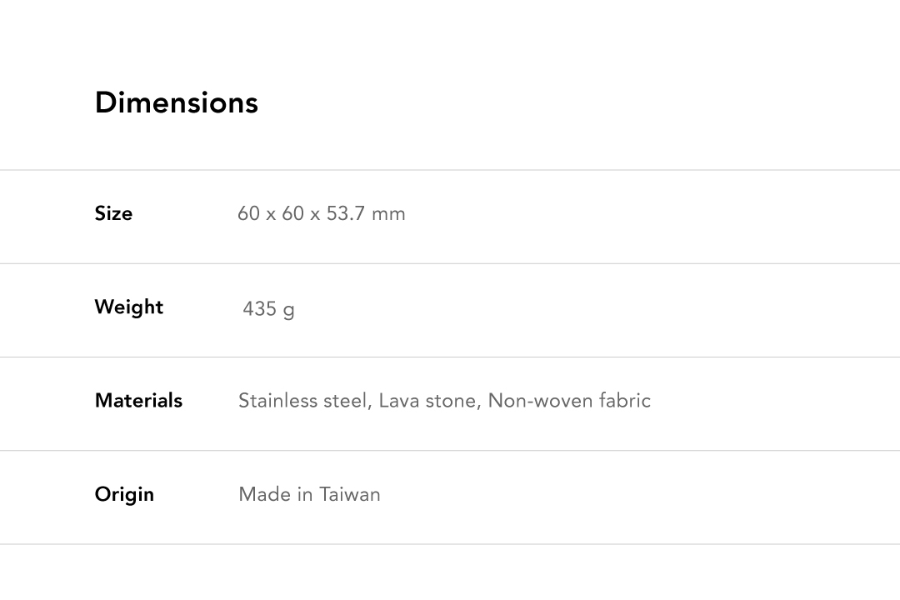The width and height of the screenshot is (900, 600).
Task: Click the 435 weight number
Action: pyautogui.click(x=259, y=309)
